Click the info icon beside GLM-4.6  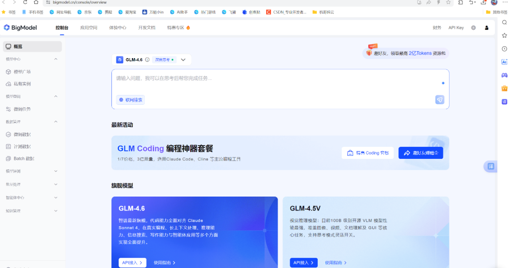click(x=147, y=59)
